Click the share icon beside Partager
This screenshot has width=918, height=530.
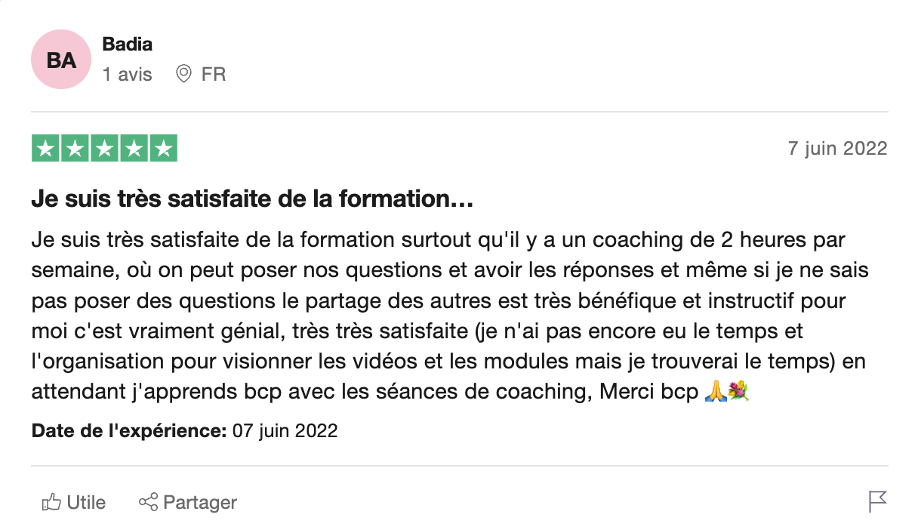(148, 502)
